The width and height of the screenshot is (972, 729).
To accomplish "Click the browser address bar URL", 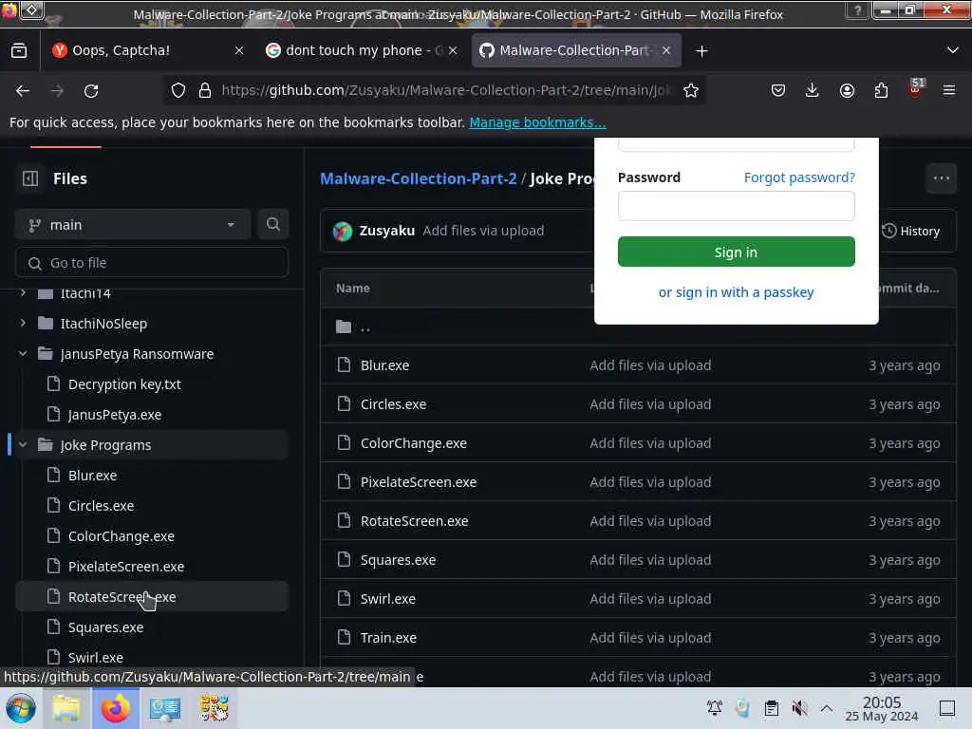I will 446,90.
